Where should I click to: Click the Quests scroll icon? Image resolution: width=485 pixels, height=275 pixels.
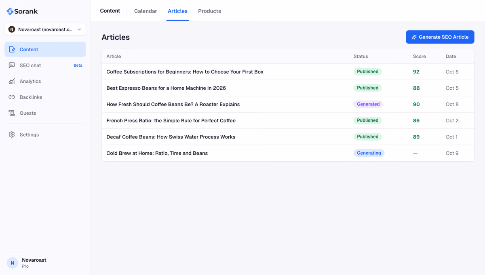pos(12,113)
